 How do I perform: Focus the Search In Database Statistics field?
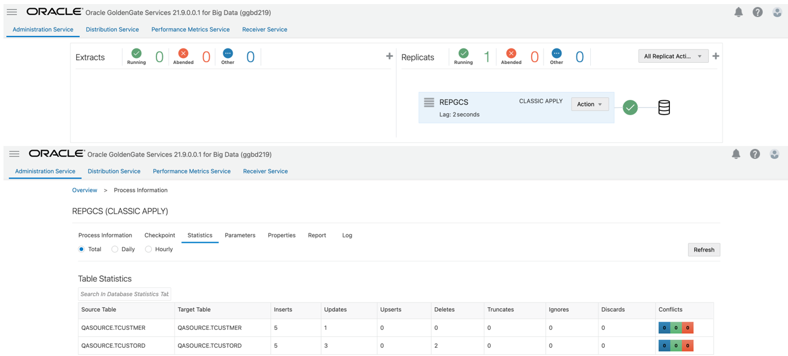[x=124, y=294]
